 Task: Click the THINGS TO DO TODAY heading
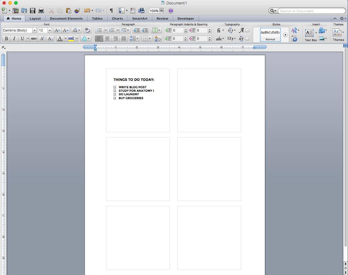[x=134, y=79]
